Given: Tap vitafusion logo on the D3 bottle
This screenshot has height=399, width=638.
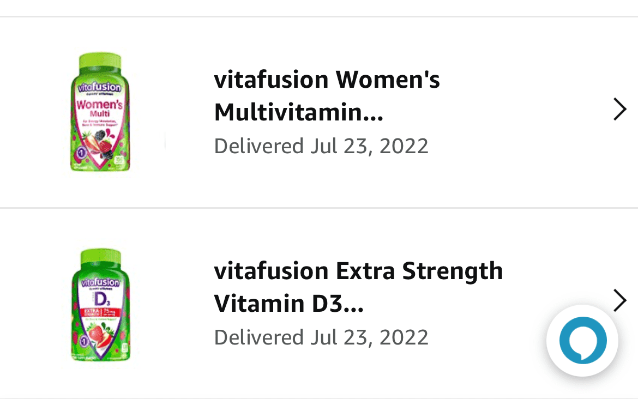Looking at the screenshot, I should click(97, 283).
